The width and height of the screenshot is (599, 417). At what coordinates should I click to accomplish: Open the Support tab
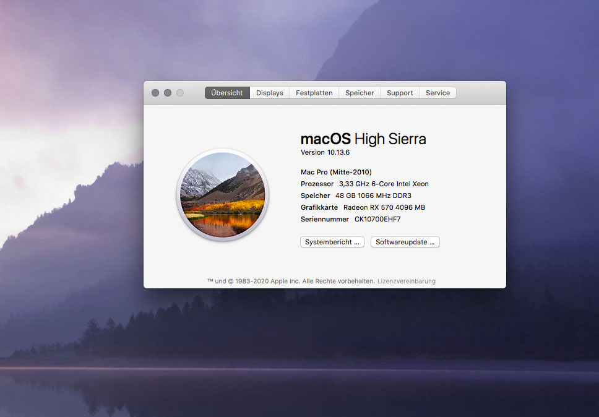[400, 93]
